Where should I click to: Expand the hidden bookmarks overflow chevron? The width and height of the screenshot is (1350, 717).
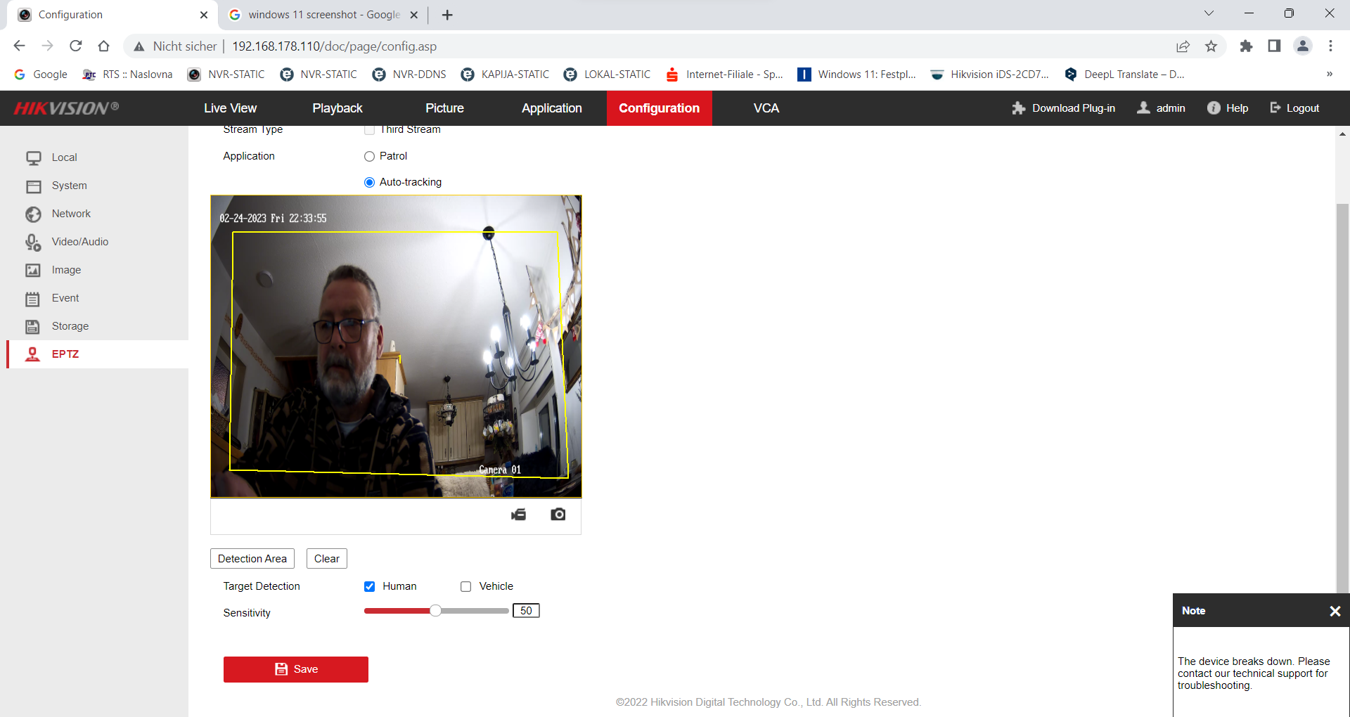click(x=1329, y=75)
